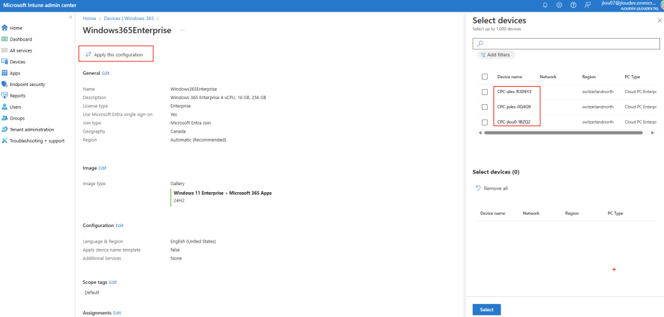
Task: Click the Devices icon in sidebar
Action: 5,61
